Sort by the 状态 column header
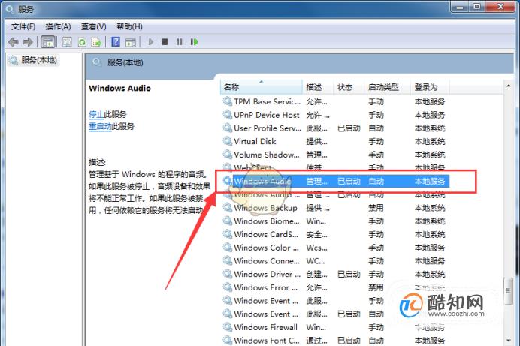The width and height of the screenshot is (520, 346). (349, 87)
